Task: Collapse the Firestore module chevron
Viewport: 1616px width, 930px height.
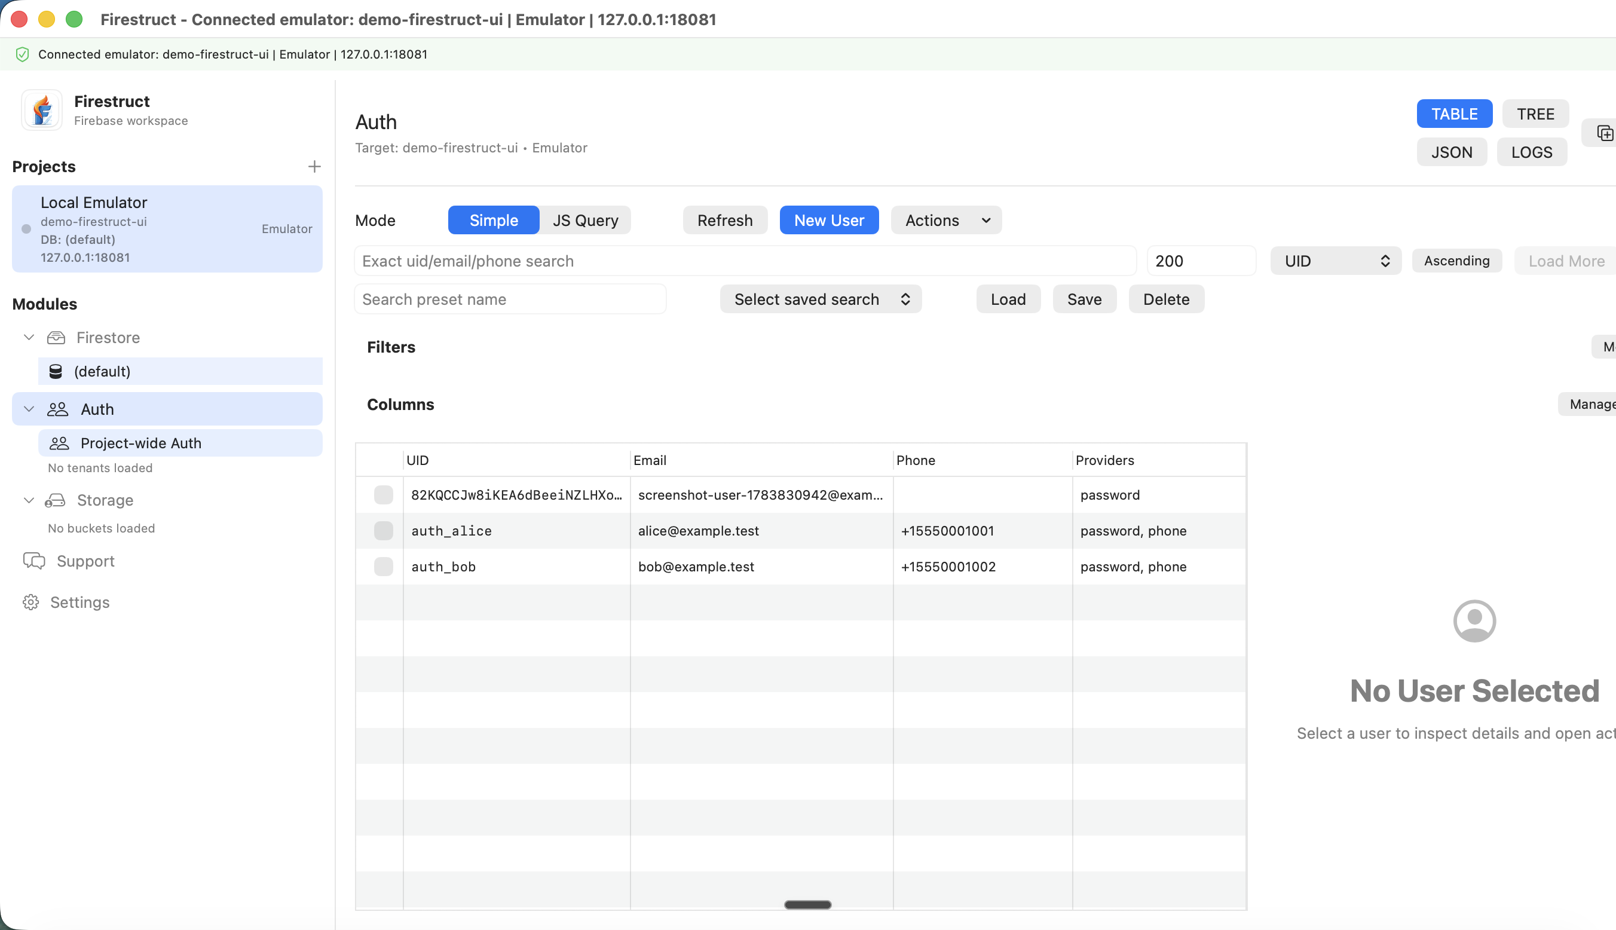Action: coord(29,337)
